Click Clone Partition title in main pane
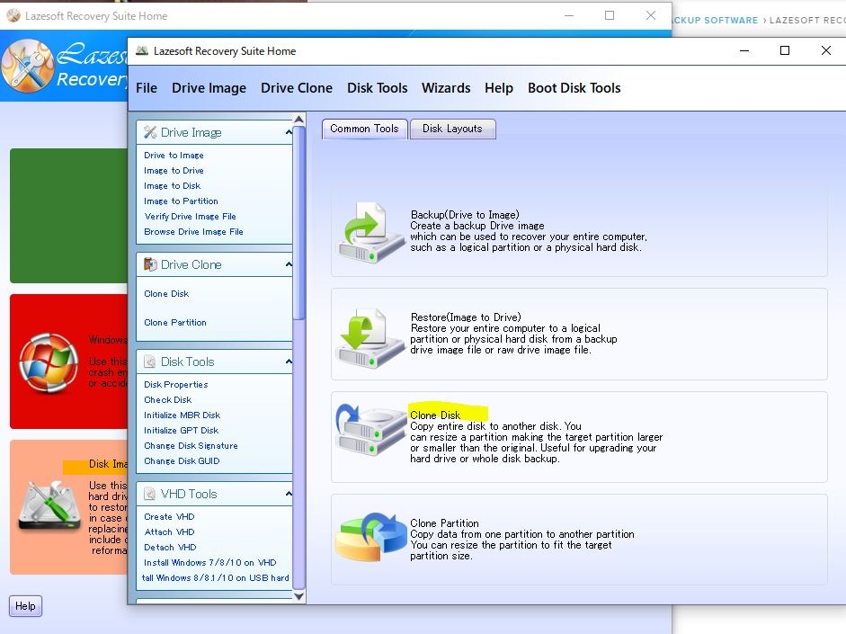The image size is (846, 634). point(444,523)
